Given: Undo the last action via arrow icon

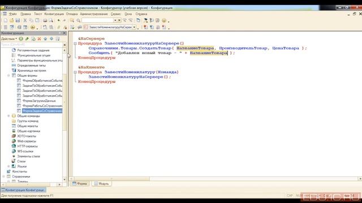Looking at the screenshot, I should pyautogui.click(x=59, y=20).
